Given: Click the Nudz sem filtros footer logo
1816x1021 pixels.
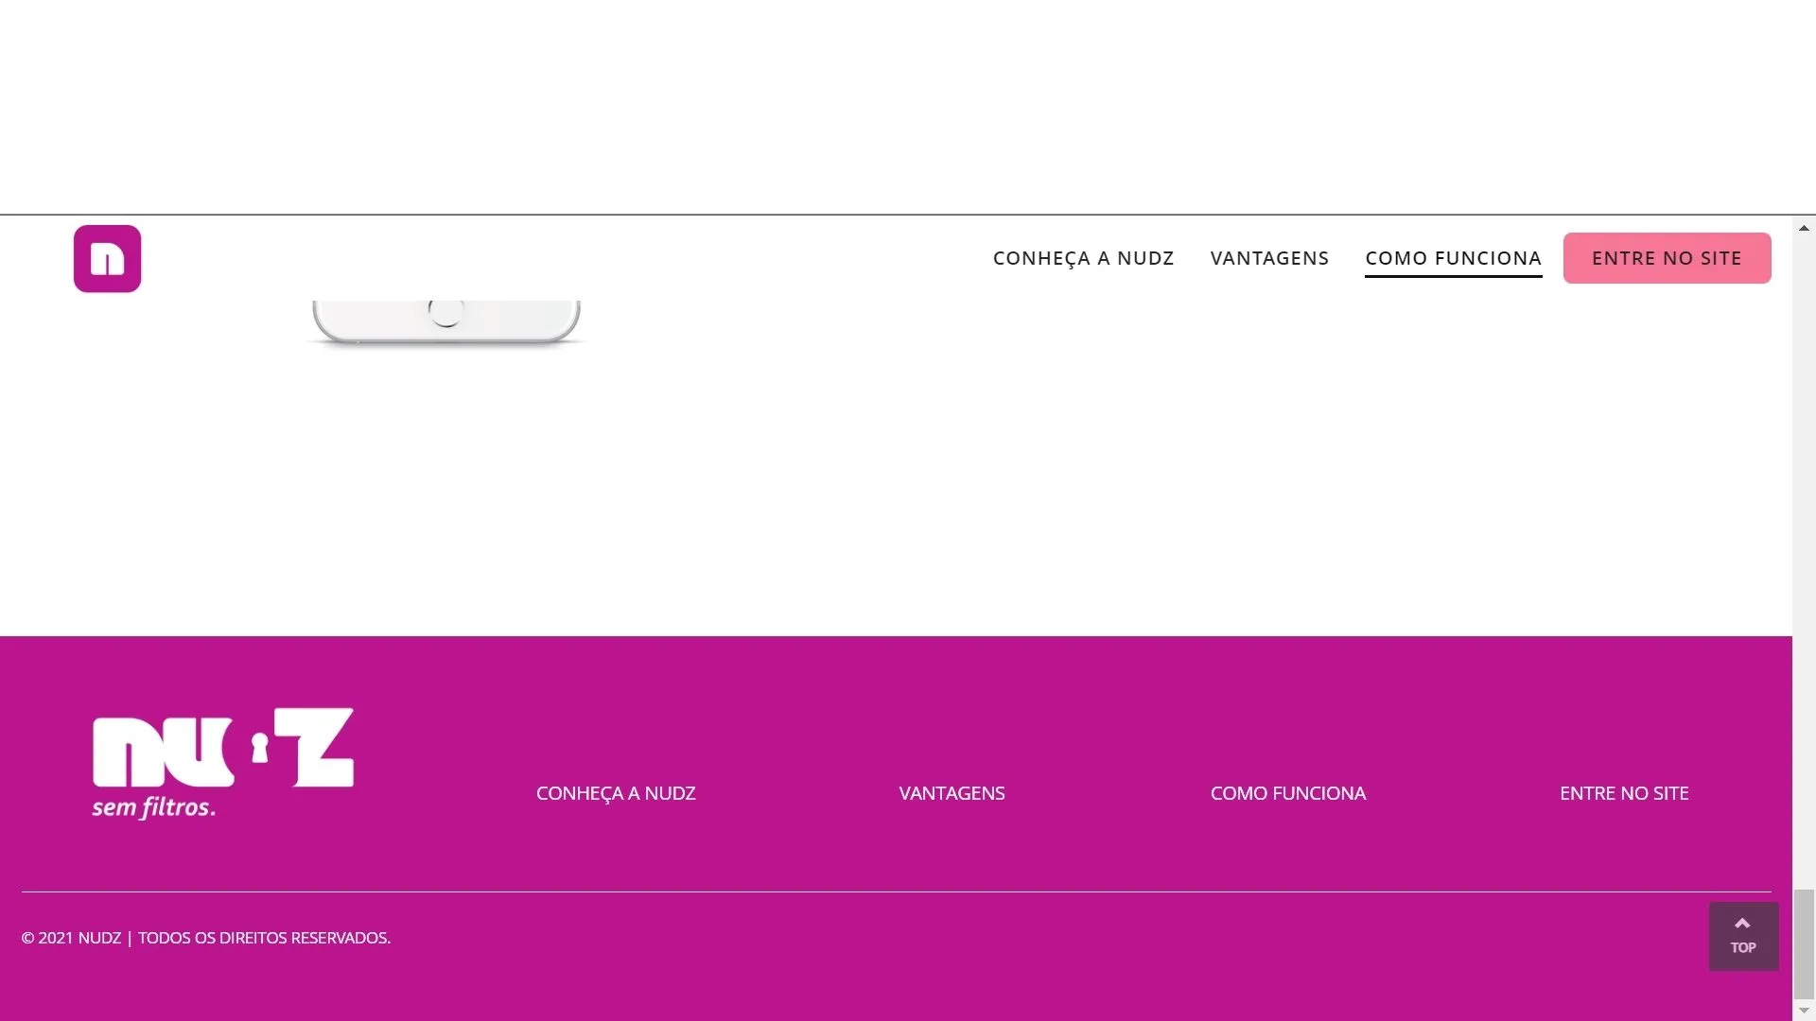Looking at the screenshot, I should (x=223, y=763).
